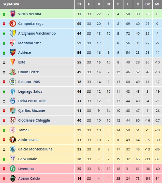Image resolution: width=162 pixels, height=183 pixels.
Task: Sort by the DR column header
Action: click(148, 4)
